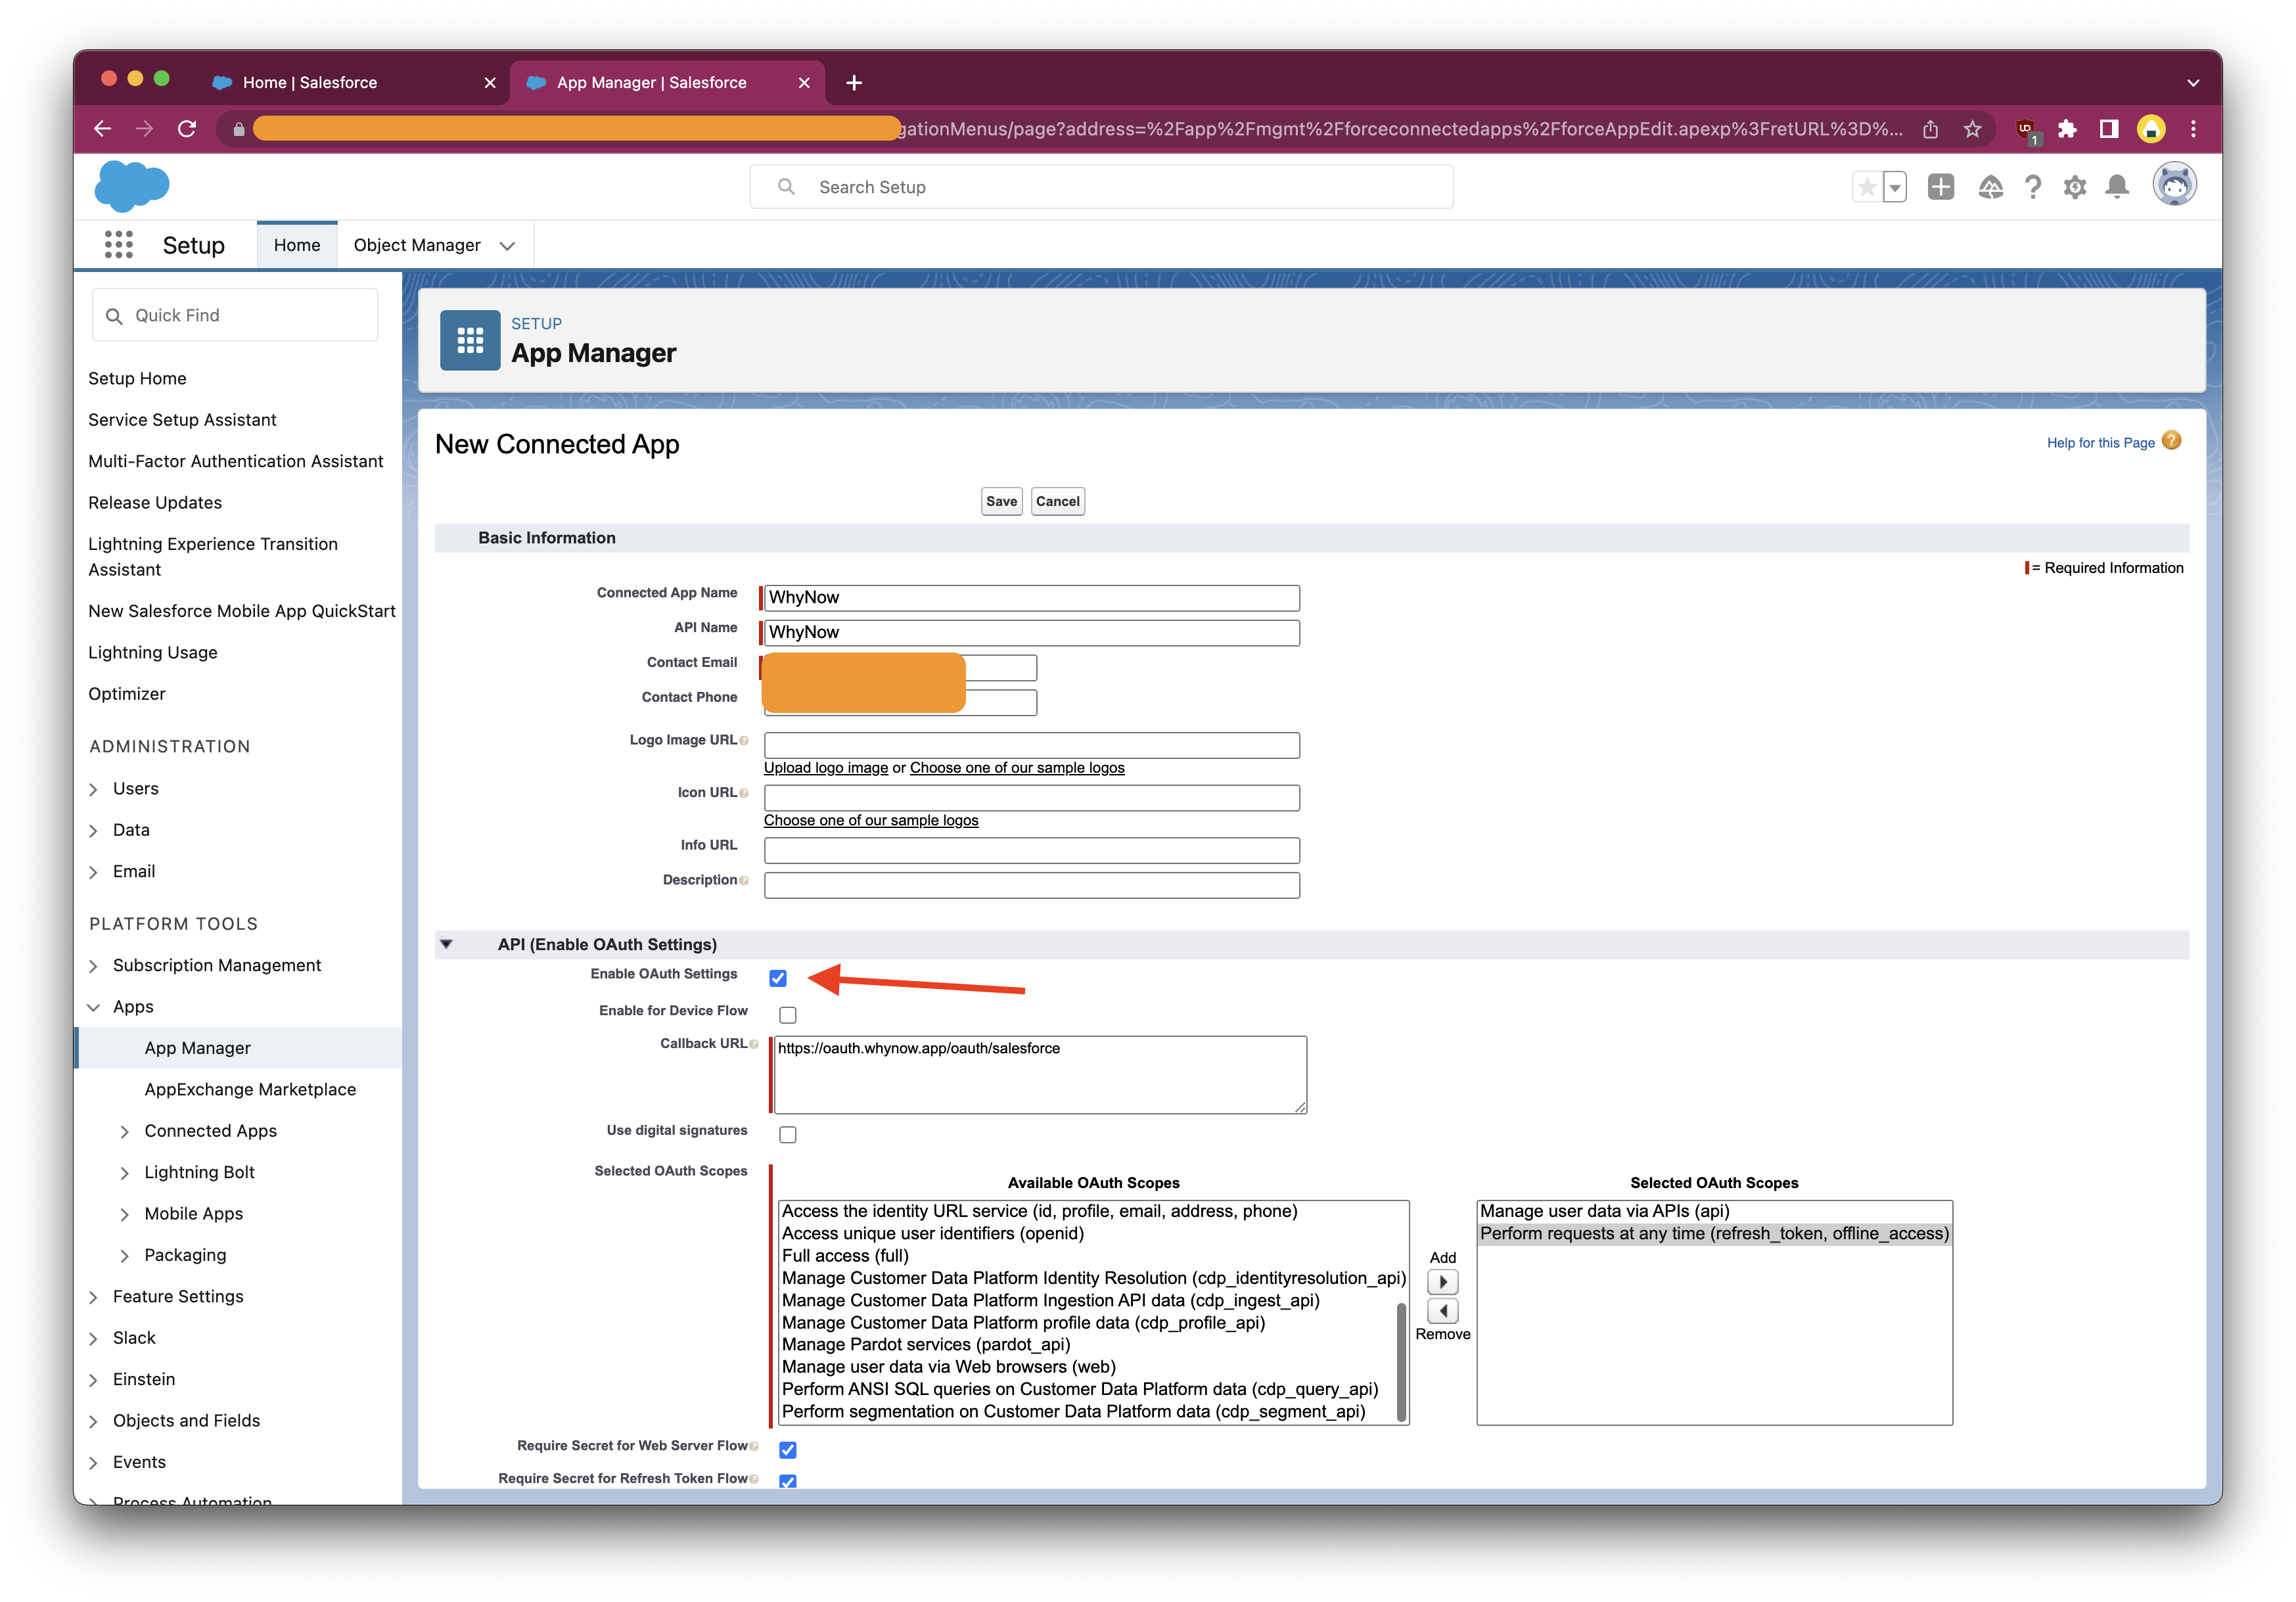
Task: Click the Connected App Name field
Action: (1032, 598)
